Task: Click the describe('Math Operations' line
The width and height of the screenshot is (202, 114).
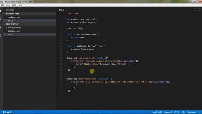Action: pos(89,79)
